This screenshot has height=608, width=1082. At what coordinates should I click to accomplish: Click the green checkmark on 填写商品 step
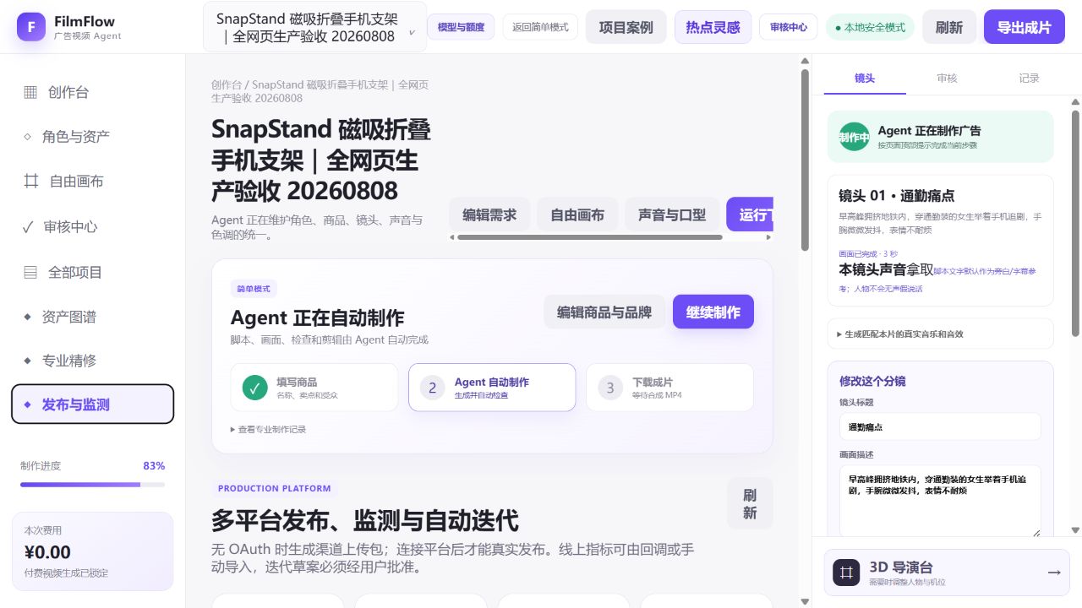(x=254, y=388)
